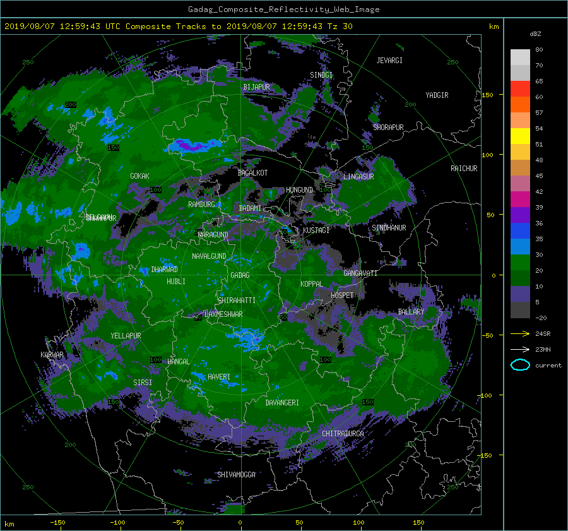Click the 150 tick on right axis
This screenshot has height=531, width=568.
(487, 95)
